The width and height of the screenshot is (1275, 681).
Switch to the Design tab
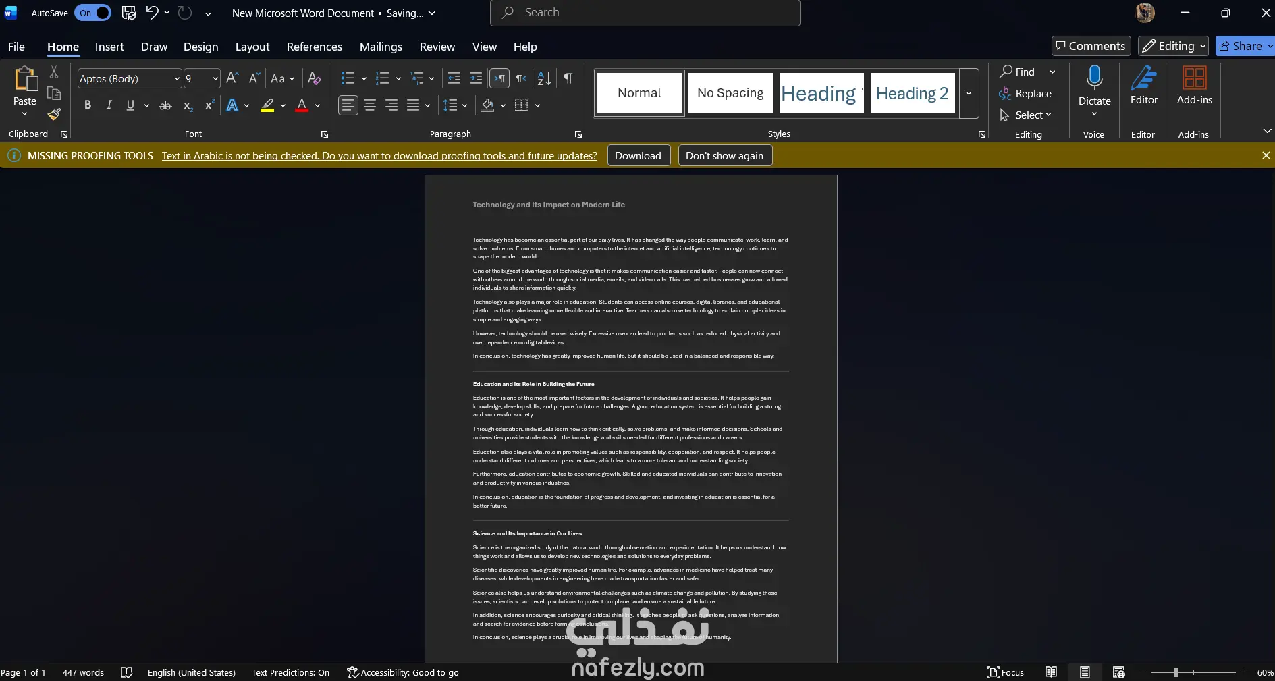200,47
